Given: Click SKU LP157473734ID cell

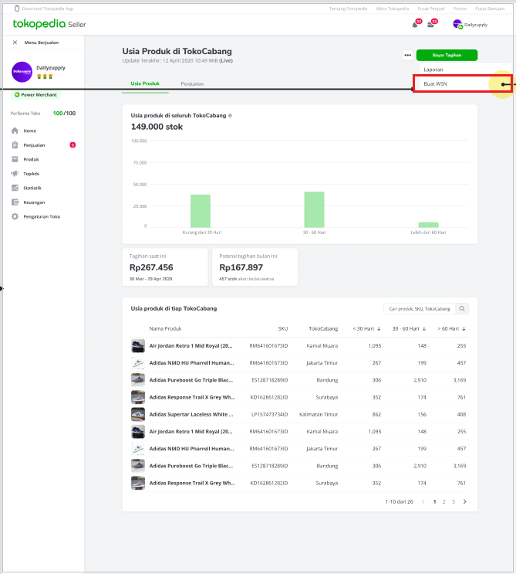Looking at the screenshot, I should (x=269, y=414).
